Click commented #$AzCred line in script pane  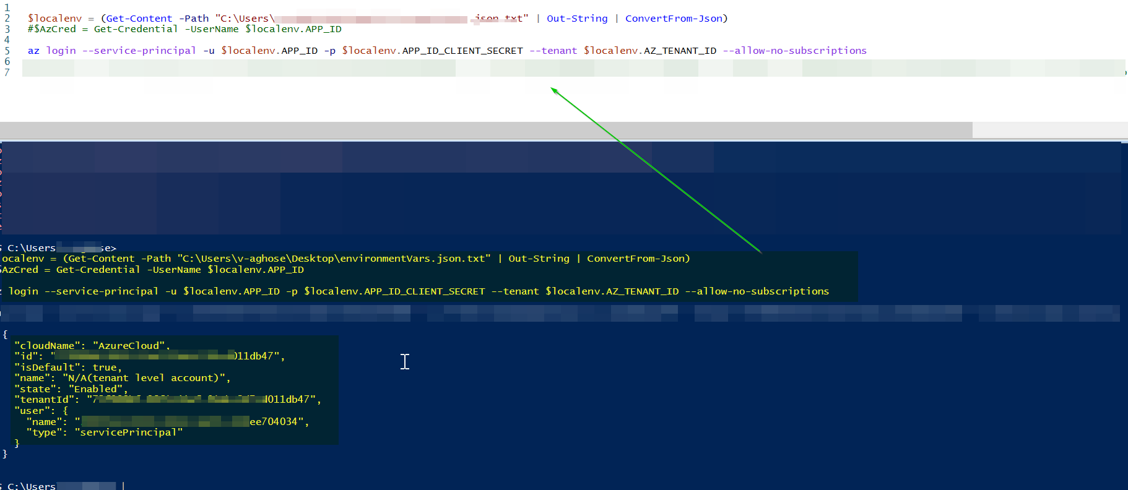(x=184, y=29)
